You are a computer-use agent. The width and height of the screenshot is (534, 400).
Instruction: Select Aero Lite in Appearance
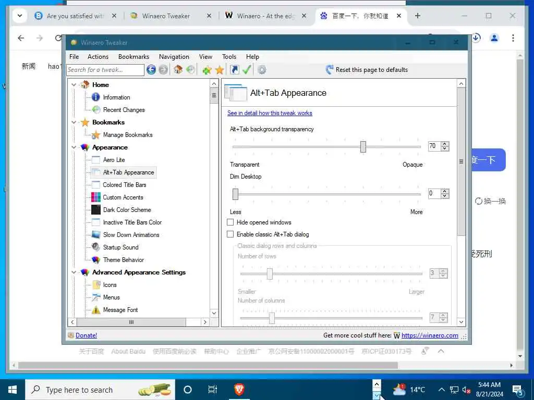pos(114,160)
